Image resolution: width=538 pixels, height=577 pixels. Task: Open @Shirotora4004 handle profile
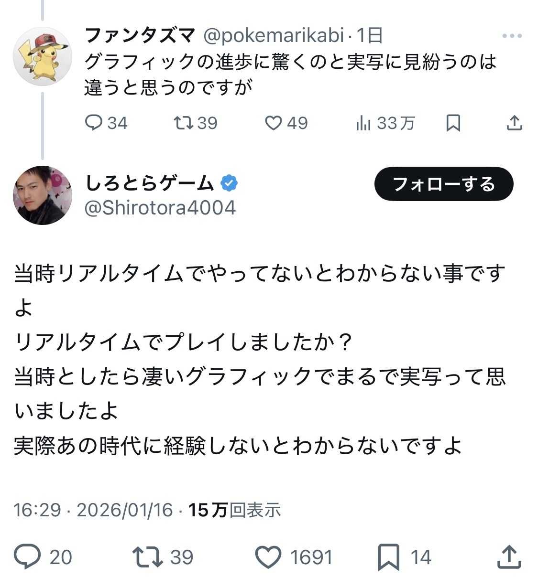[x=160, y=208]
